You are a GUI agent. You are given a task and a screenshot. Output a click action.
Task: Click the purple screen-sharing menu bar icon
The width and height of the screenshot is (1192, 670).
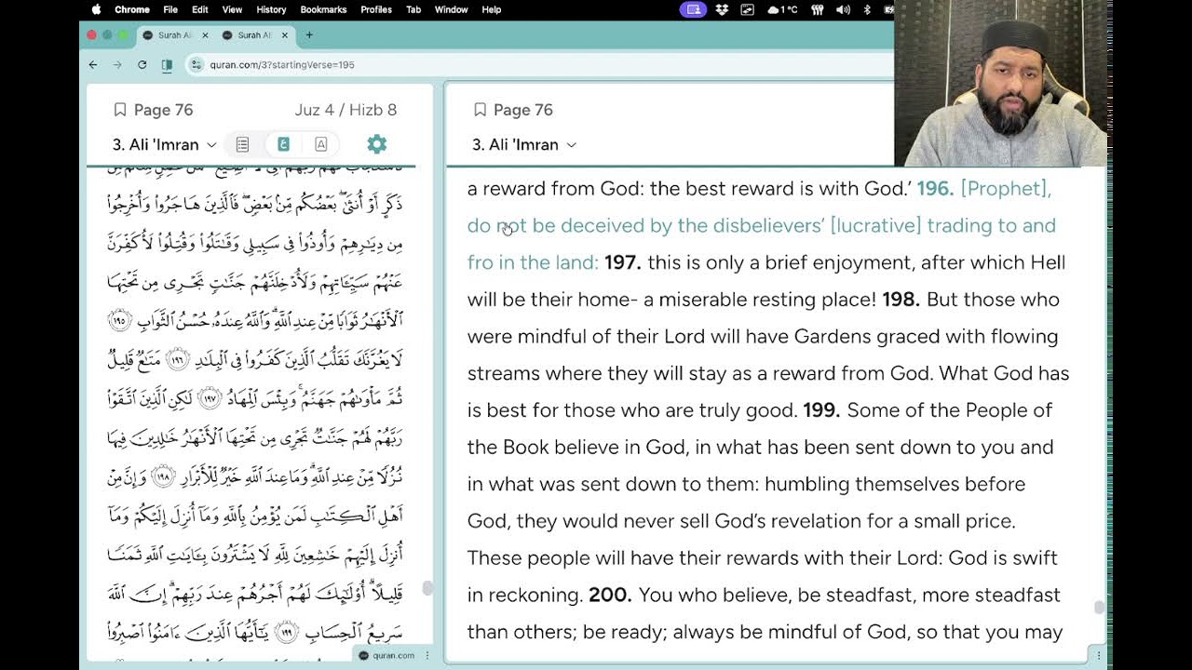[x=692, y=9]
